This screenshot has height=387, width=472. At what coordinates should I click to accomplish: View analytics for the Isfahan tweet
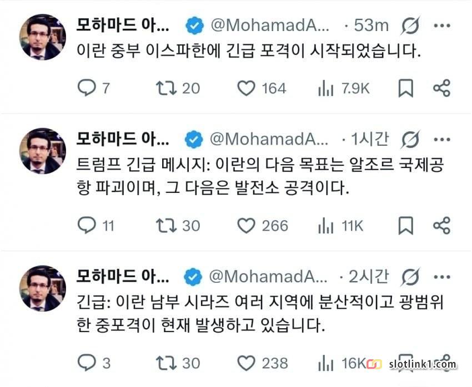pos(326,88)
